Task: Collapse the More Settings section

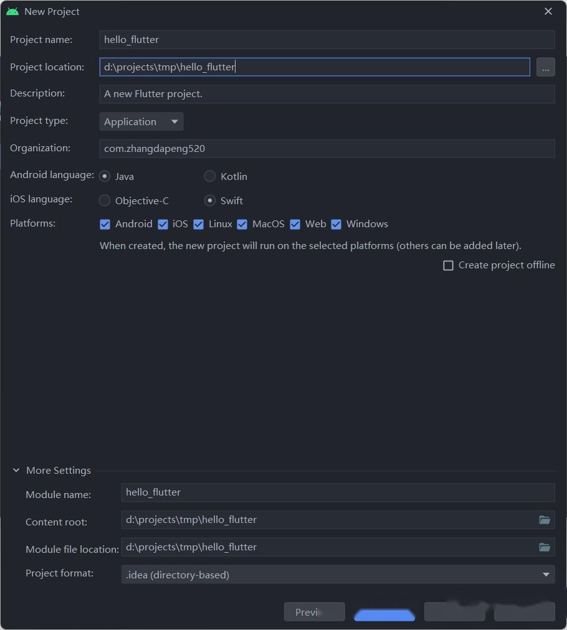Action: coord(16,470)
